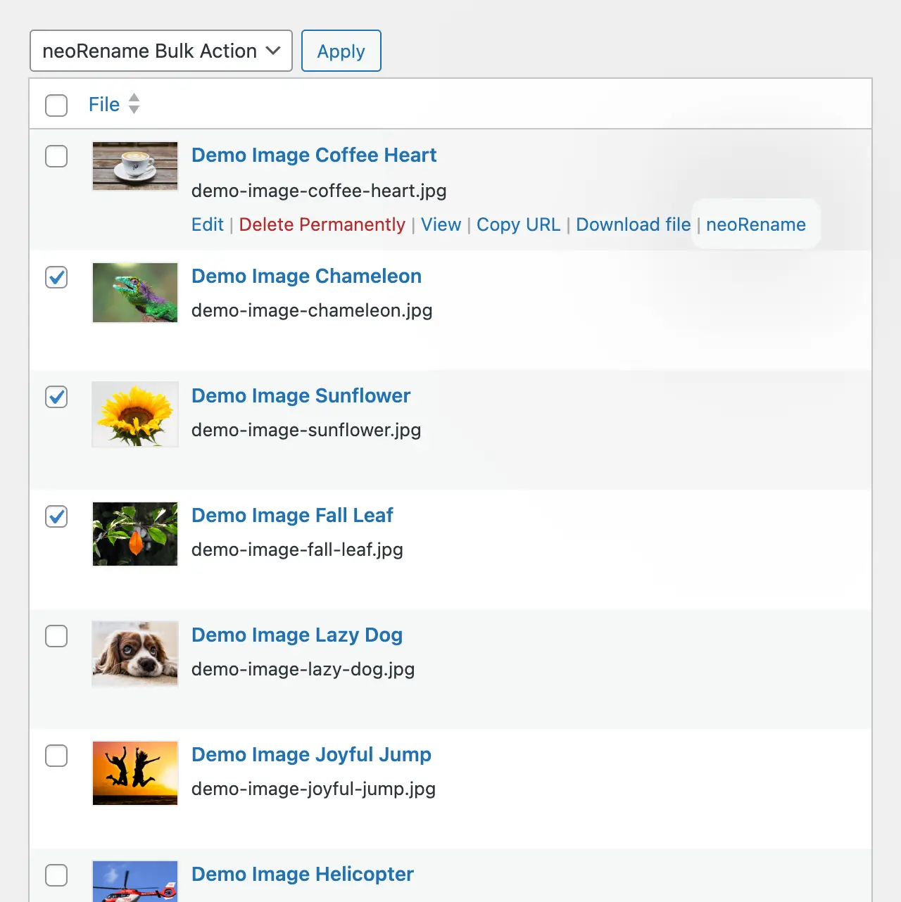View the coffee heart image file

441,224
